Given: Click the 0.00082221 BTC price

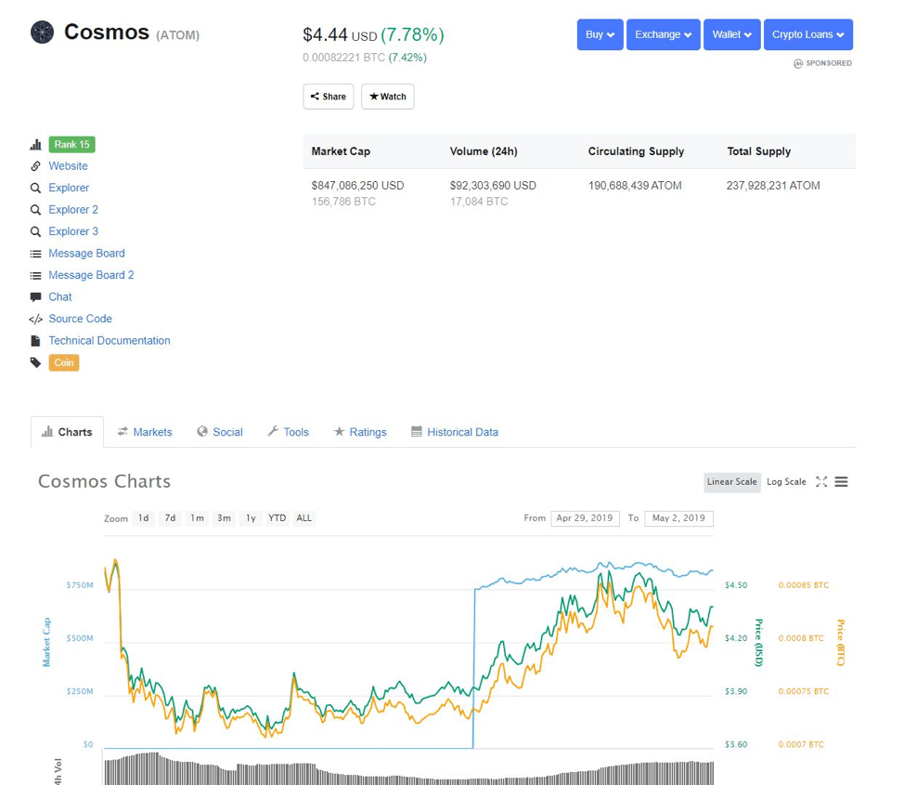Looking at the screenshot, I should 344,58.
